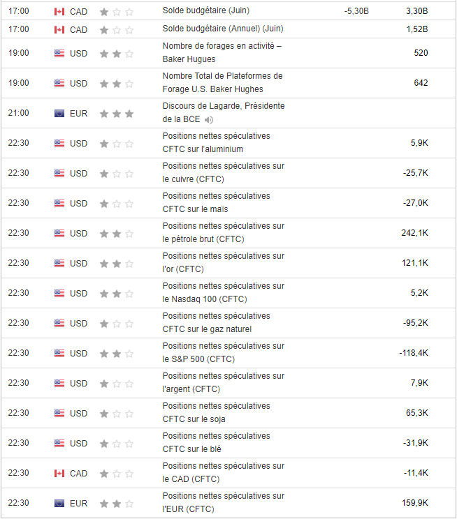Click the Canadian flag on Solde budgétaire (Juin)
The height and width of the screenshot is (519, 457).
(x=59, y=12)
